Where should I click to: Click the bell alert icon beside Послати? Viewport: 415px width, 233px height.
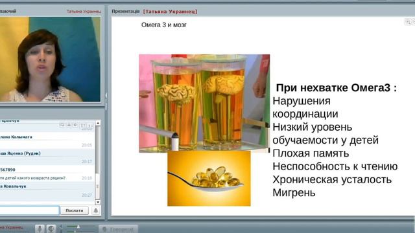(x=95, y=210)
